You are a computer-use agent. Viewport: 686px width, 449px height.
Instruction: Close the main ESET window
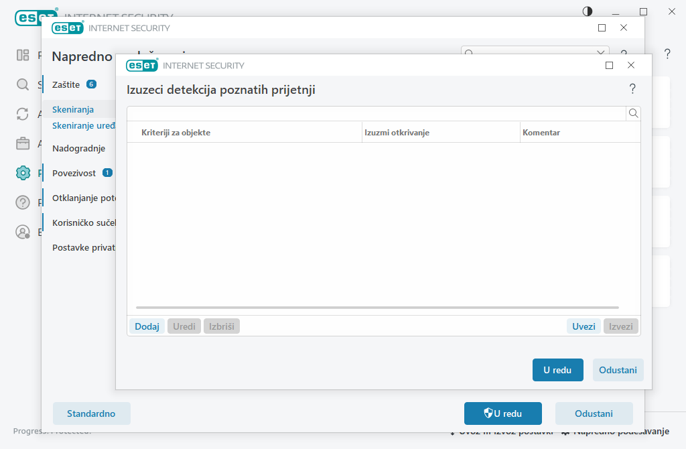tap(672, 12)
